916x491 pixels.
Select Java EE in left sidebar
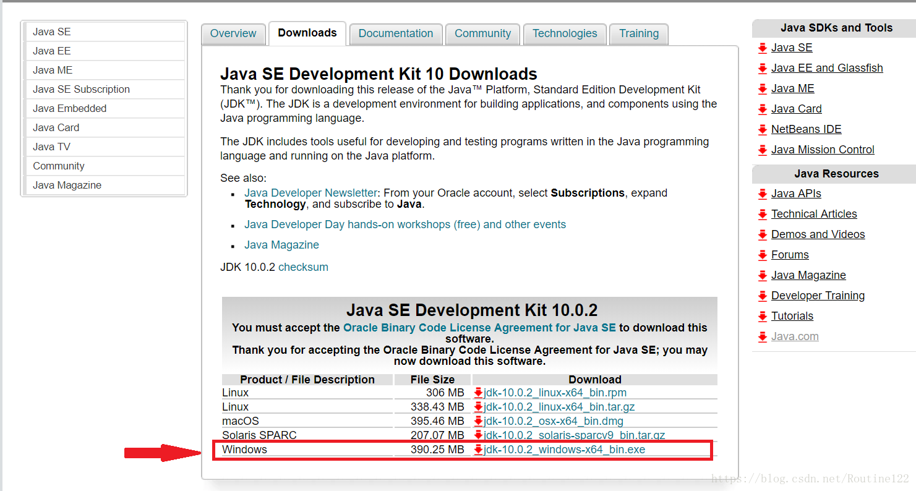104,51
